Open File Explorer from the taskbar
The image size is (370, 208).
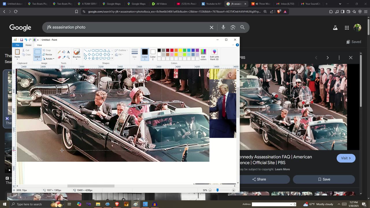pyautogui.click(x=98, y=204)
